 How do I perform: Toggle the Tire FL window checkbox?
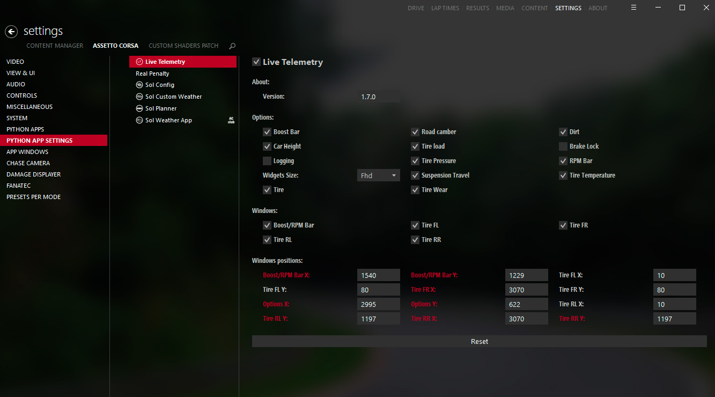point(415,225)
